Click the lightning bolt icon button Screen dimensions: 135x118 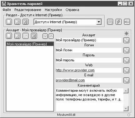pos(118,22)
